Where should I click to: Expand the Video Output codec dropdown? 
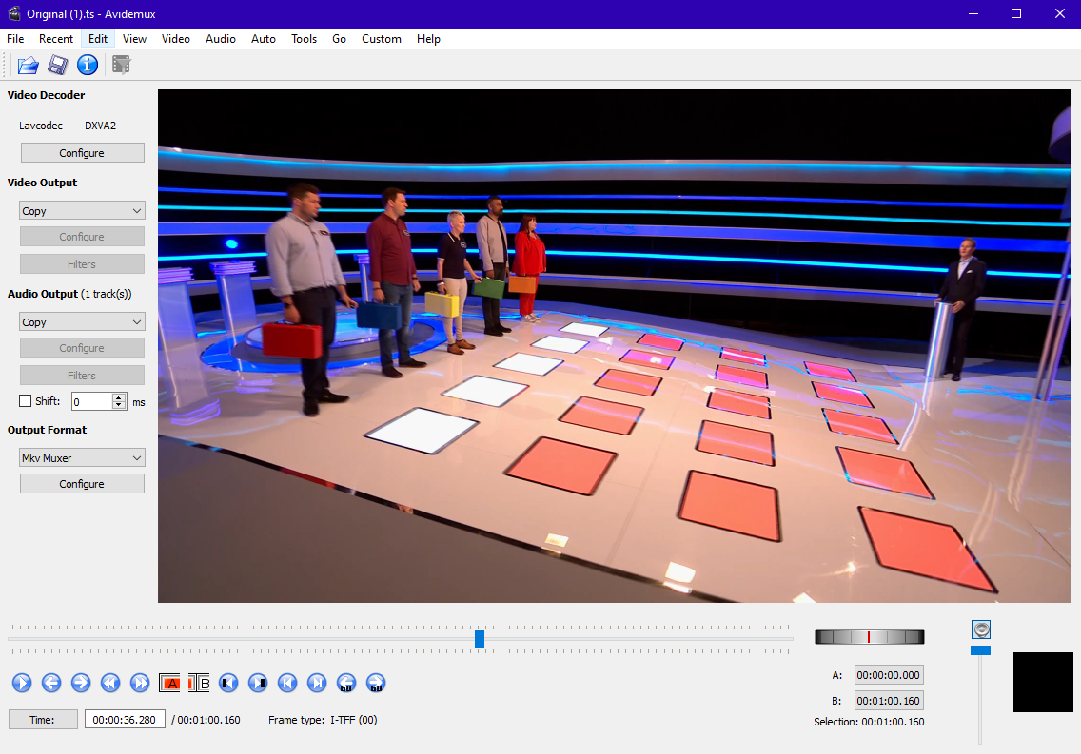point(82,211)
